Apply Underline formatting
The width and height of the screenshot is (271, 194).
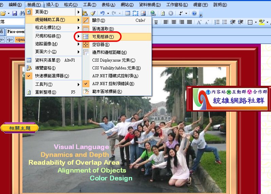pos(156,22)
